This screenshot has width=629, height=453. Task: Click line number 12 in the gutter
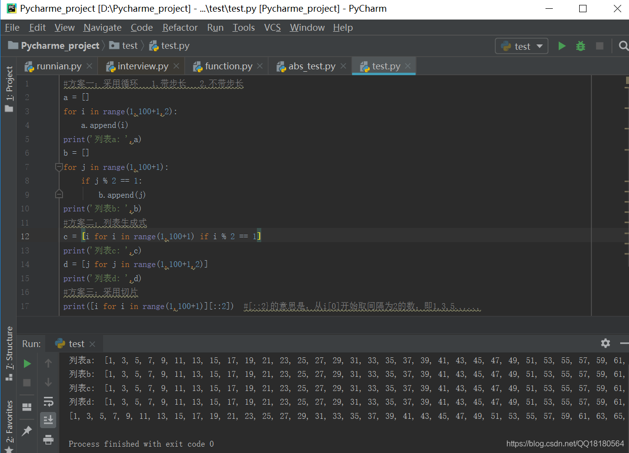tap(24, 236)
